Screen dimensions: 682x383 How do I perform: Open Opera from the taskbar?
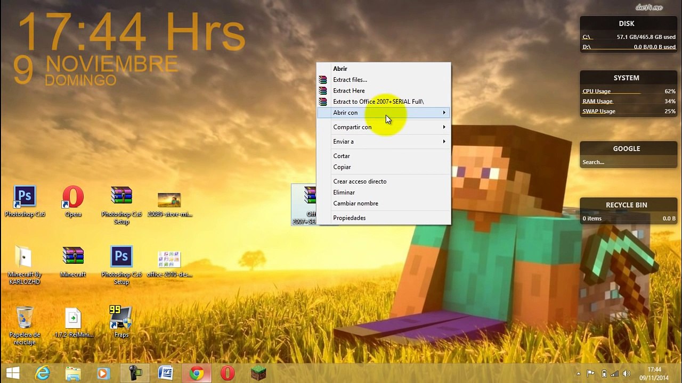coord(228,373)
